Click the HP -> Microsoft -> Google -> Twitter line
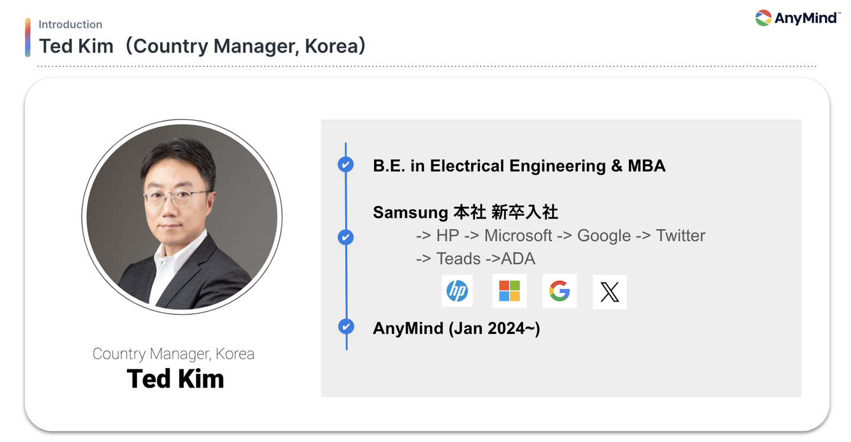Screen dimensions: 851x442 (560, 236)
